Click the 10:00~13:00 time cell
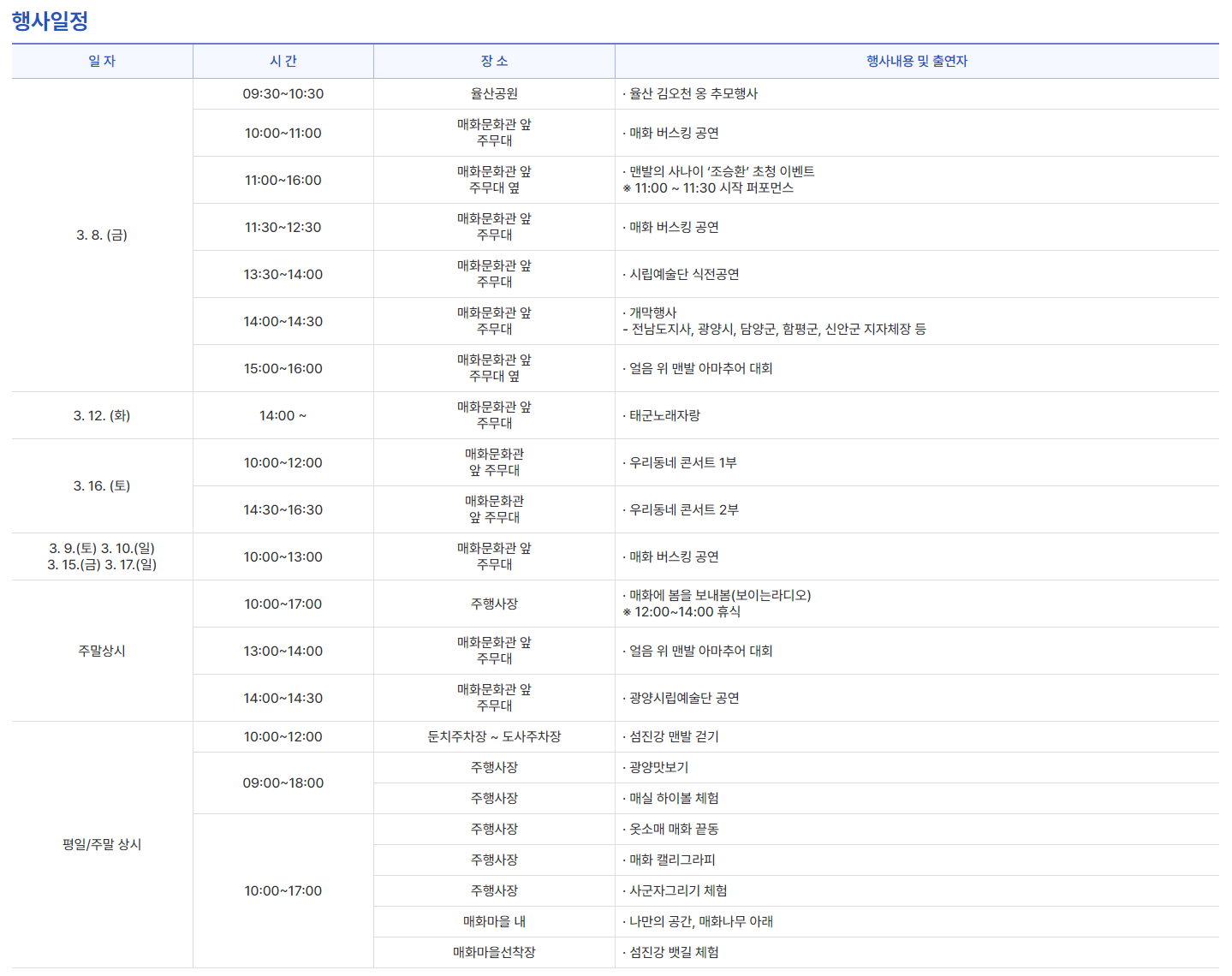This screenshot has height=976, width=1232. (x=283, y=556)
